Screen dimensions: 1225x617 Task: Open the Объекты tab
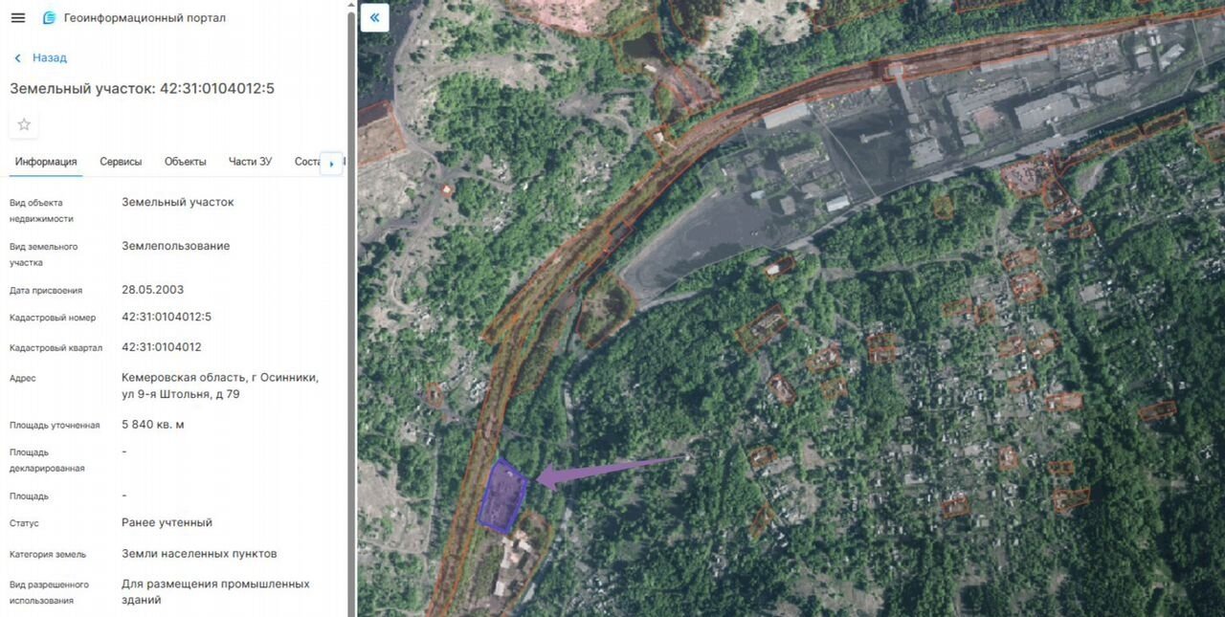186,162
